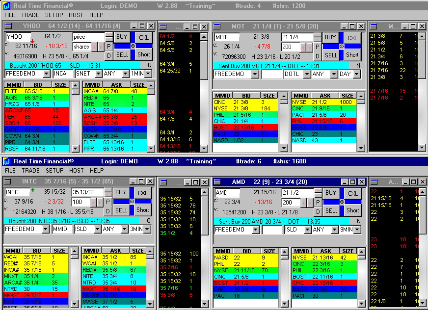Toggle the P button in the AMD window
This screenshot has width=428, height=310.
point(318,203)
